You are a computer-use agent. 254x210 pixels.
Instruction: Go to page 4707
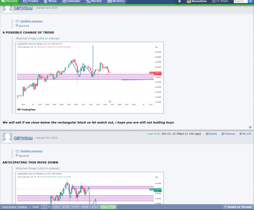(95, 207)
